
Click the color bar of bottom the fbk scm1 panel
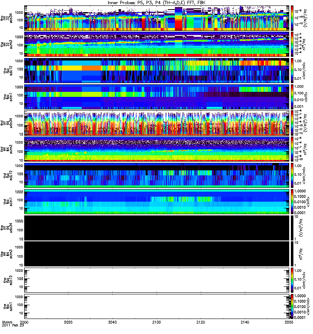point(292,306)
